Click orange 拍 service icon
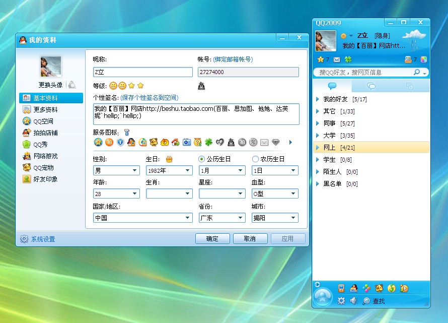This screenshot has height=323, width=448. [x=109, y=142]
